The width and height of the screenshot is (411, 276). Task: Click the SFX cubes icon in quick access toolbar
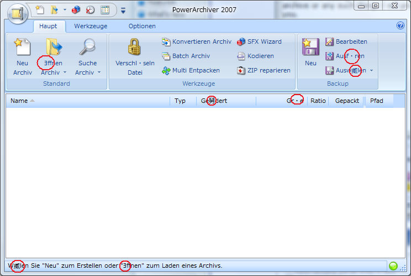(x=76, y=10)
